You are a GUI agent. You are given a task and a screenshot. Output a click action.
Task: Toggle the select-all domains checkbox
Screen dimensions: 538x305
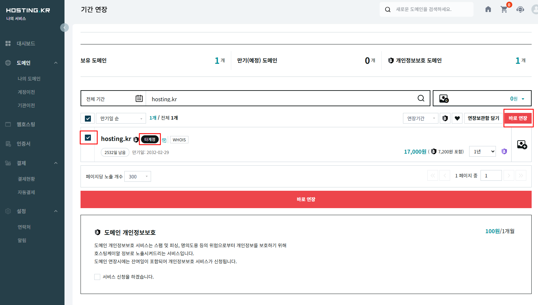[x=88, y=118]
